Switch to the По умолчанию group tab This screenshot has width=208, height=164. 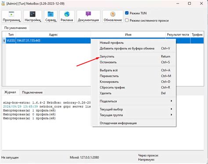(15, 28)
